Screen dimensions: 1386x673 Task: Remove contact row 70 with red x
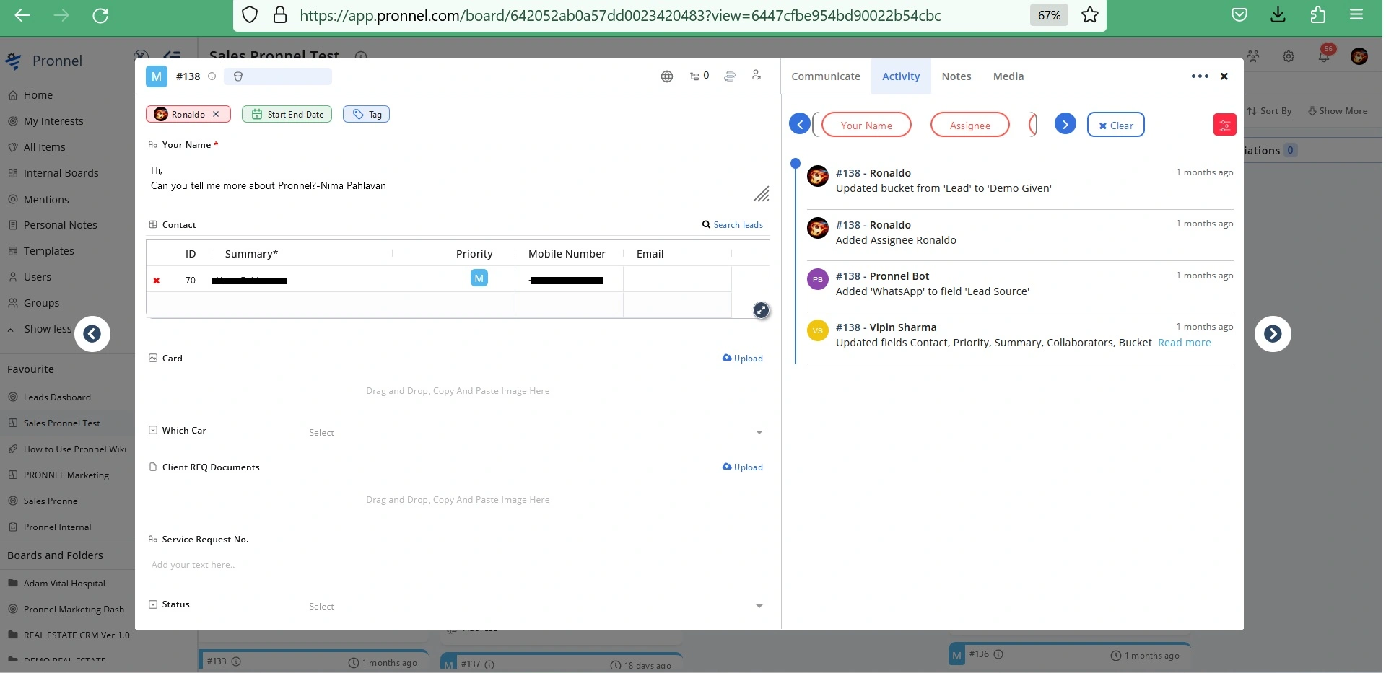pyautogui.click(x=156, y=281)
